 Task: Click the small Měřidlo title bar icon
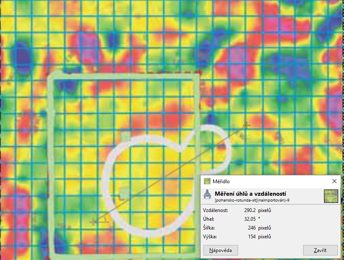(x=207, y=182)
